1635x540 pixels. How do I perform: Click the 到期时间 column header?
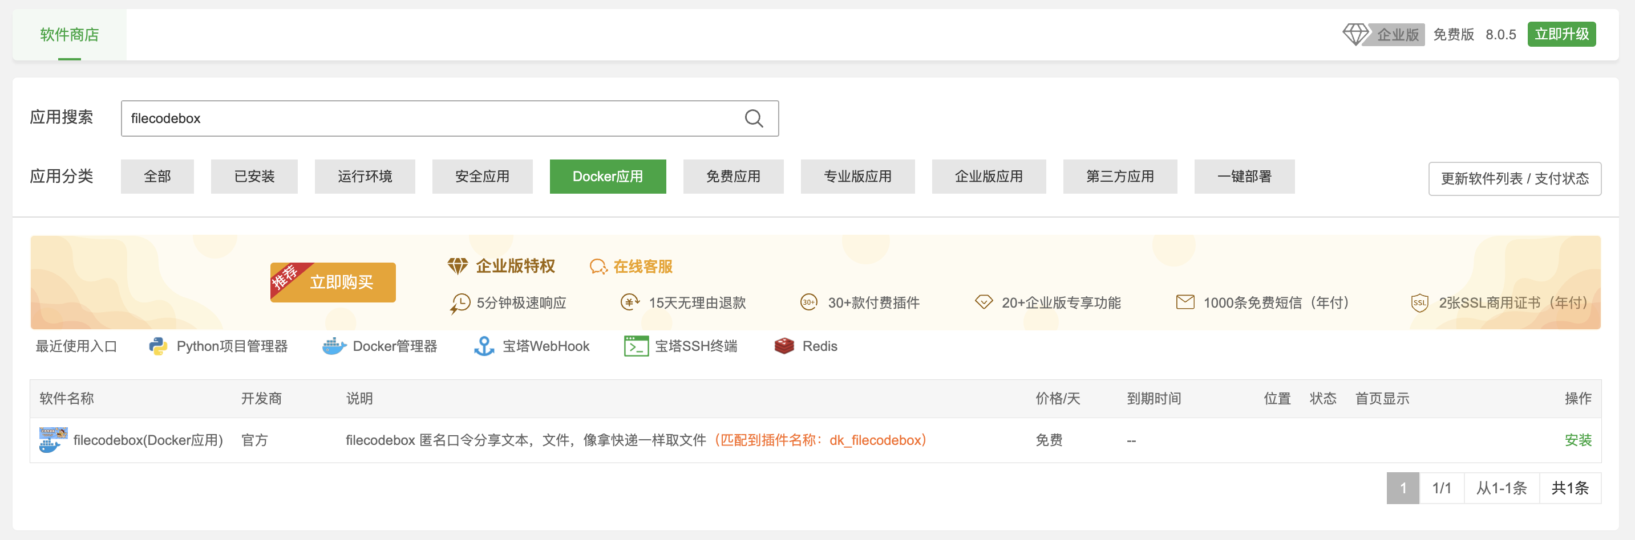click(x=1154, y=399)
